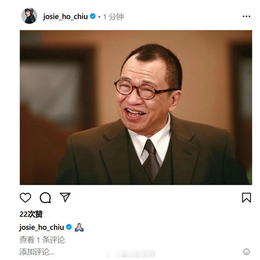Save the post with the bookmark icon
The width and height of the screenshot is (260, 260).
[247, 198]
